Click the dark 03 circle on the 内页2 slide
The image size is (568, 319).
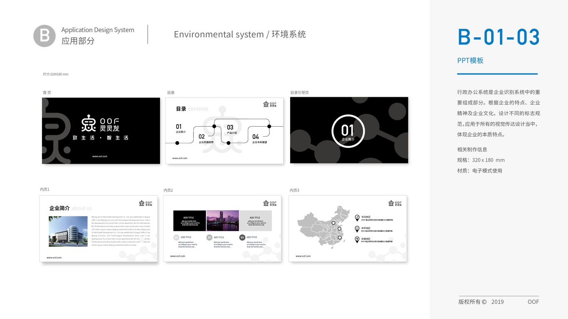[242, 238]
